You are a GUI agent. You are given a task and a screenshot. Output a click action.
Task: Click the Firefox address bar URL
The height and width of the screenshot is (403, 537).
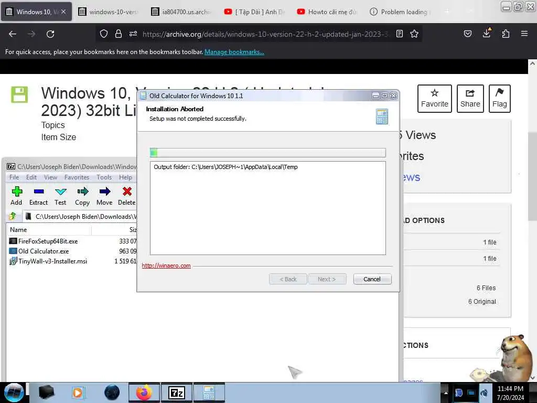pos(265,34)
